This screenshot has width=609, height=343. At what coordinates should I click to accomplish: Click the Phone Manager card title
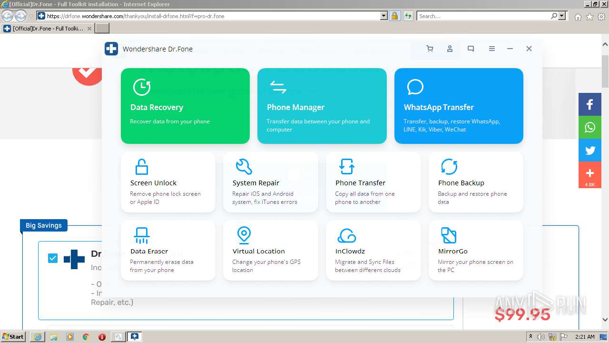295,107
